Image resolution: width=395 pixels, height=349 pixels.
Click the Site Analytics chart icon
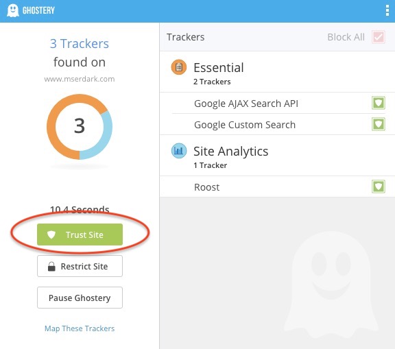tap(179, 151)
